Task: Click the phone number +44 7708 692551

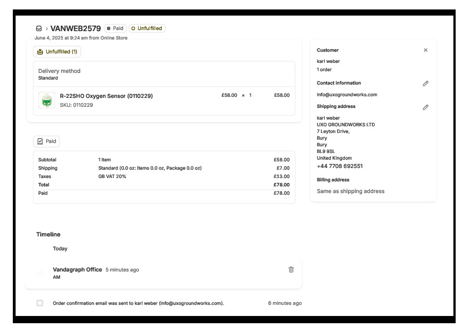Action: [339, 166]
